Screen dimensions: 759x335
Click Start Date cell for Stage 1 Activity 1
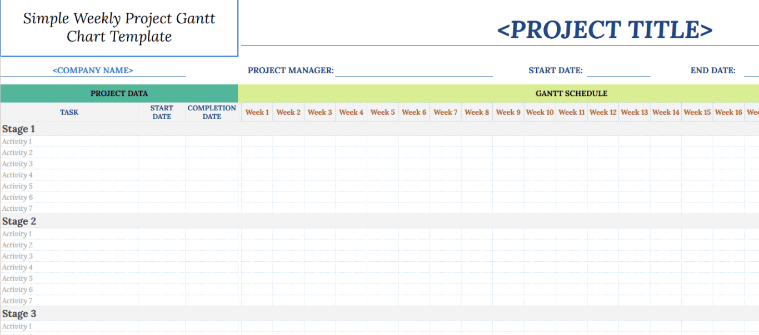(162, 141)
